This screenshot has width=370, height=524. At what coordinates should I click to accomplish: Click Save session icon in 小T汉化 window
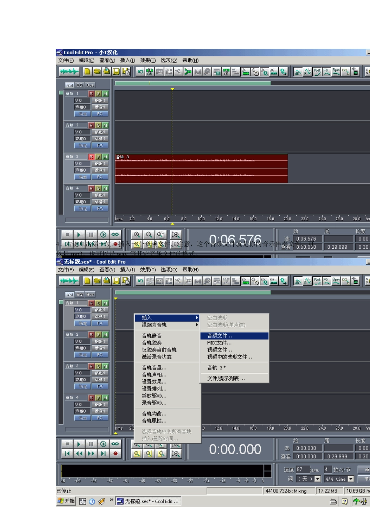pyautogui.click(x=116, y=71)
